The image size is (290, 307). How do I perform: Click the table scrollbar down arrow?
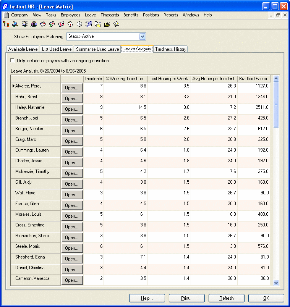pos(276,283)
